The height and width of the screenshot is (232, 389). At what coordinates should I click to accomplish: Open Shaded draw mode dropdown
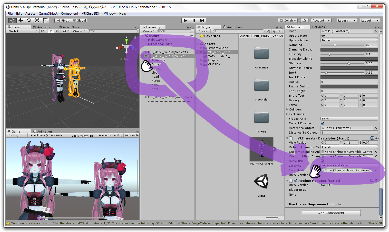[22, 31]
